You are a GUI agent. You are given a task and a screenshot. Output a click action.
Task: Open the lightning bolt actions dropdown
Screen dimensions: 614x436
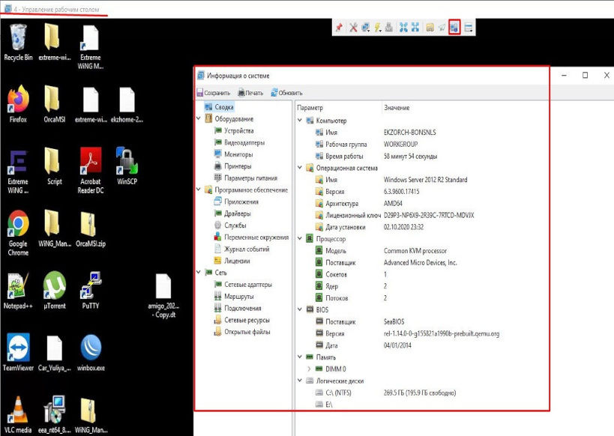[x=378, y=28]
